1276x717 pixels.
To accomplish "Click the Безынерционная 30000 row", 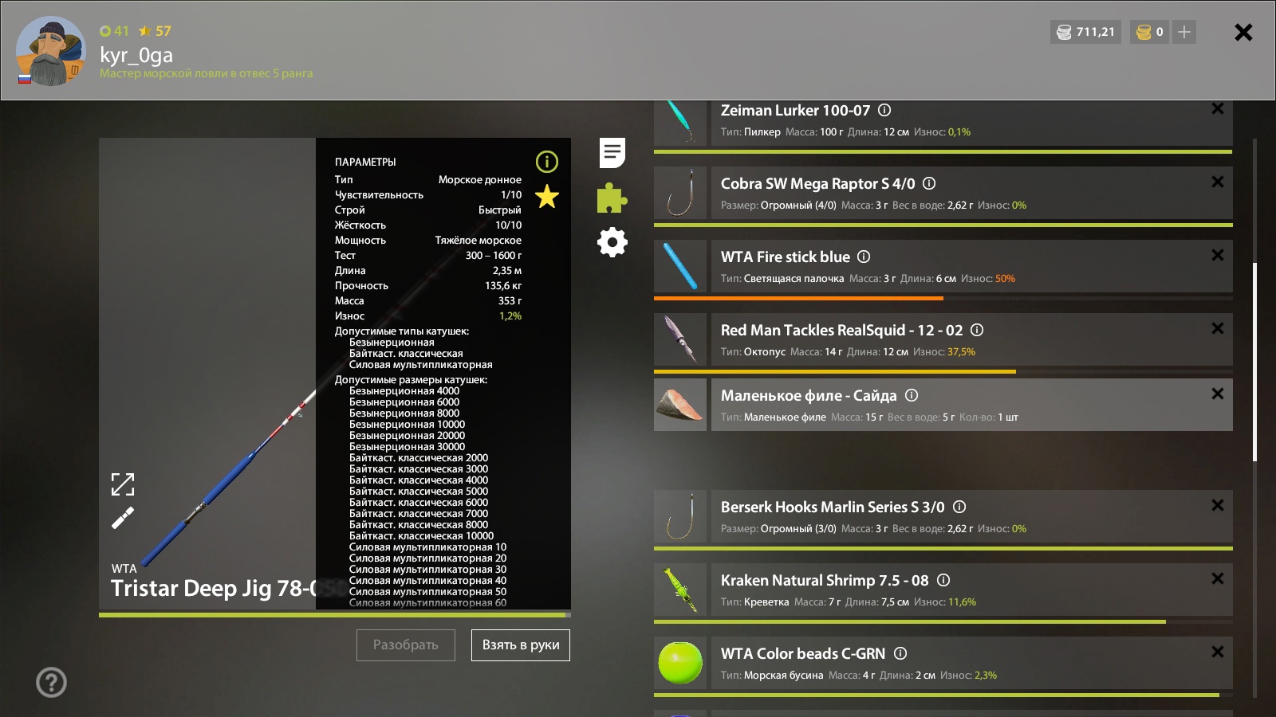I will point(407,447).
